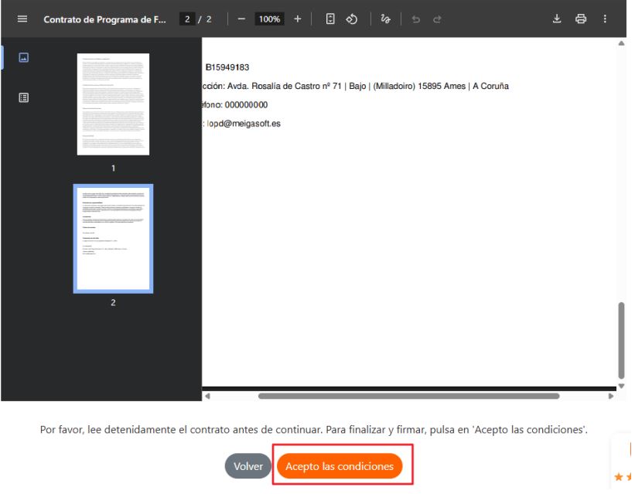Open the three-dot more actions menu

tap(605, 19)
